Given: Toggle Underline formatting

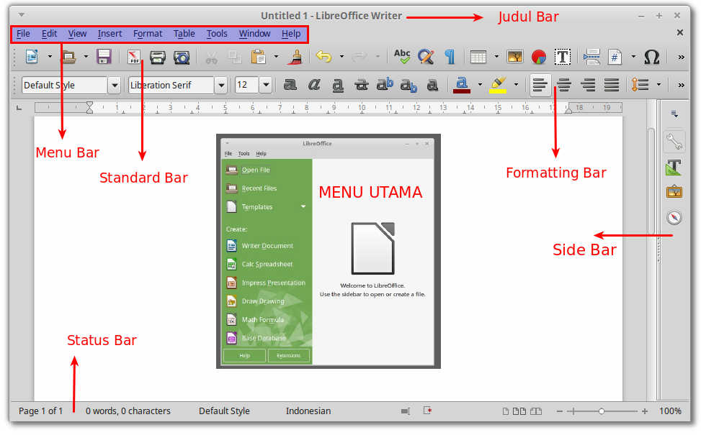Looking at the screenshot, I should click(338, 85).
